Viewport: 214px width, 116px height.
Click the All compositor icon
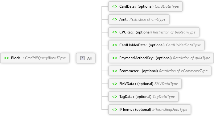coord(82,58)
